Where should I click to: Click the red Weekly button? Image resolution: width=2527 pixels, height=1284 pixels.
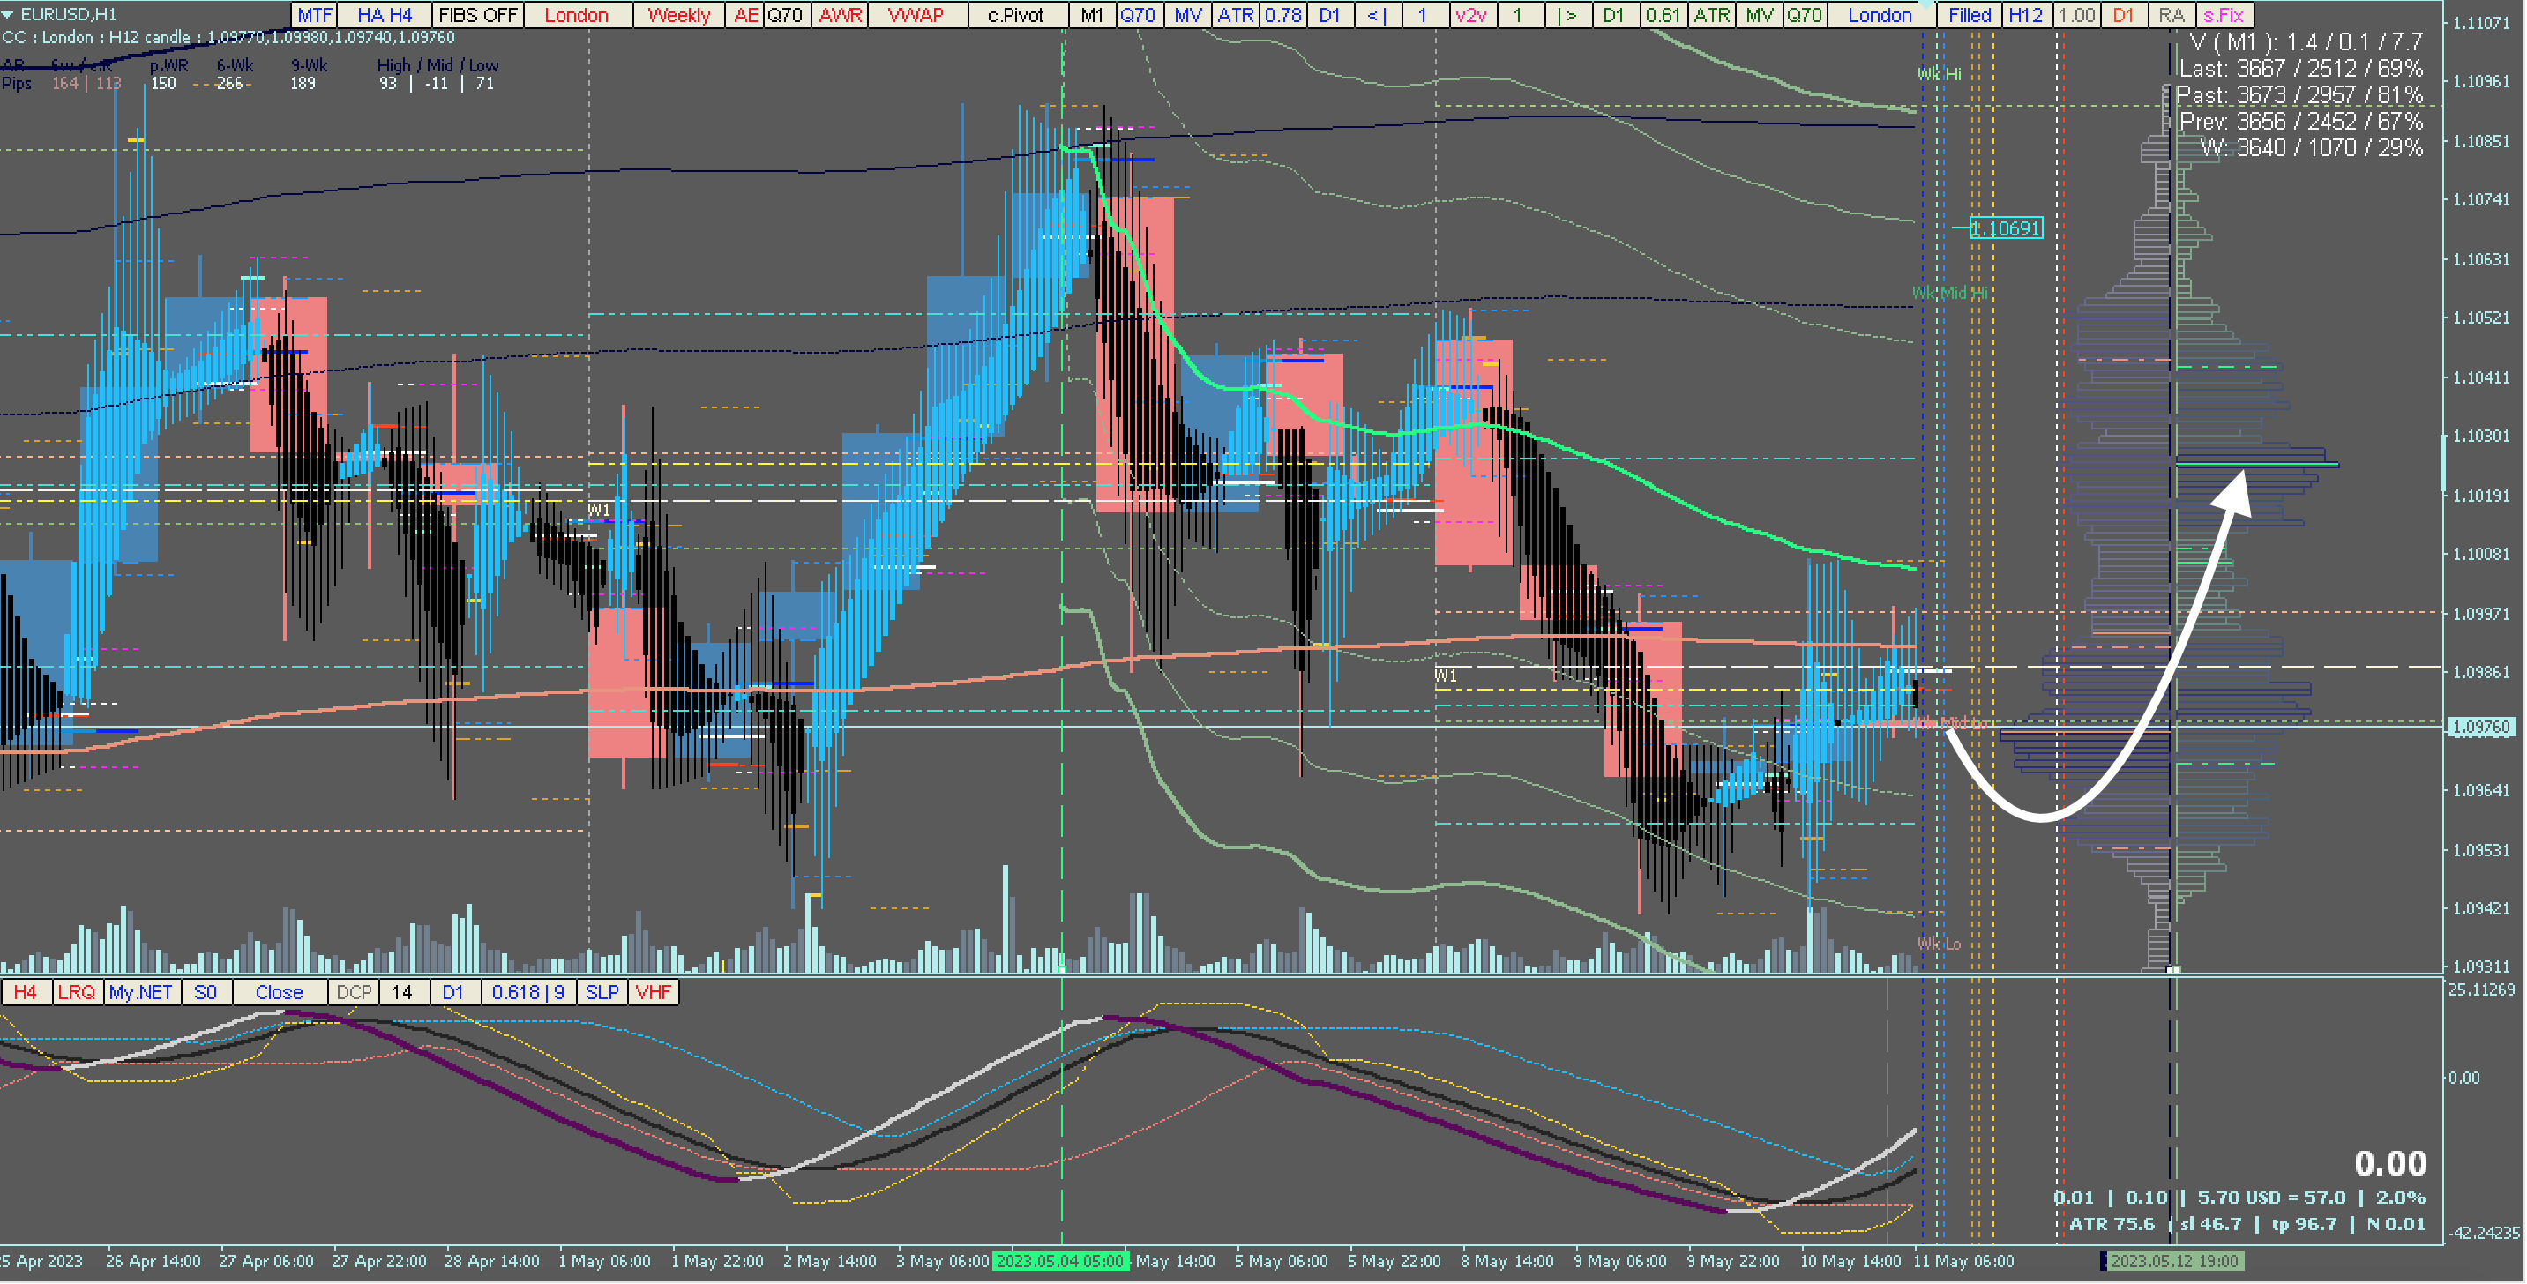(x=678, y=15)
